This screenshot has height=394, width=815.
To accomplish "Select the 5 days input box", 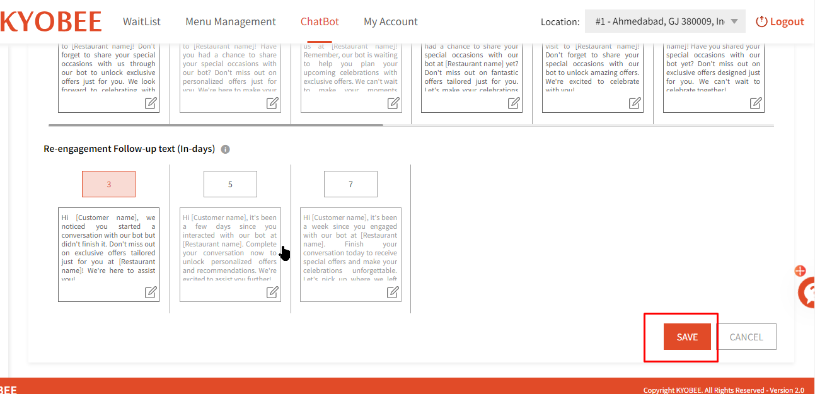I will point(230,184).
